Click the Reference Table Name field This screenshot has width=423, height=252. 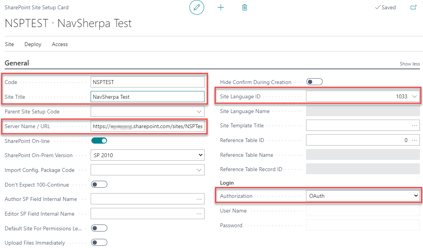pos(363,155)
